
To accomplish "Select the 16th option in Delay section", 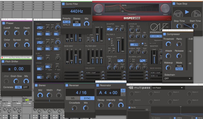I will (143, 45).
